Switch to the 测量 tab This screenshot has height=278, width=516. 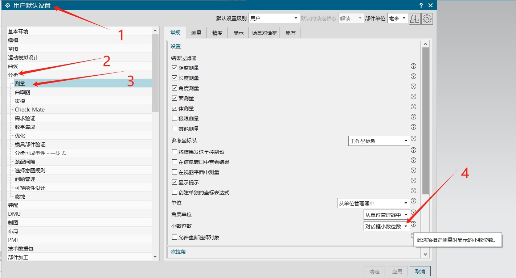[x=196, y=33]
